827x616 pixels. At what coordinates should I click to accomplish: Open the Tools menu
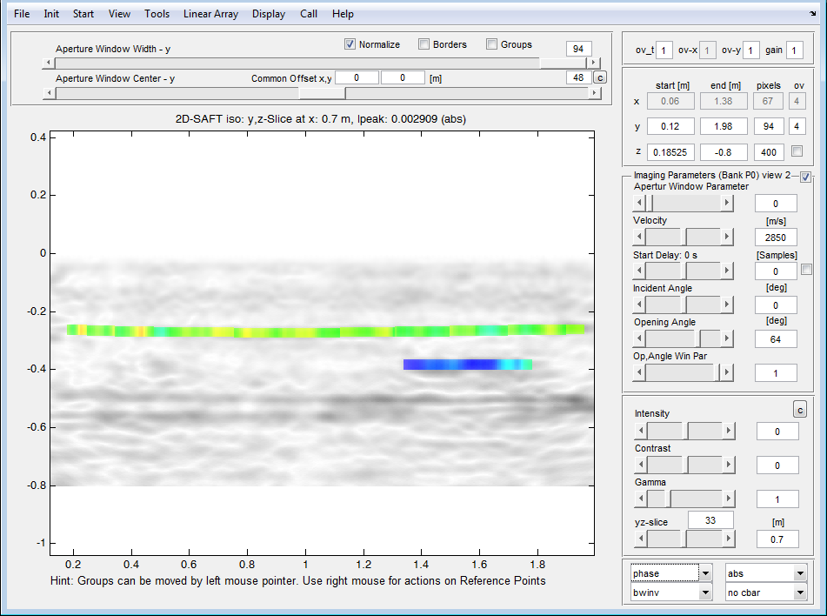(157, 14)
